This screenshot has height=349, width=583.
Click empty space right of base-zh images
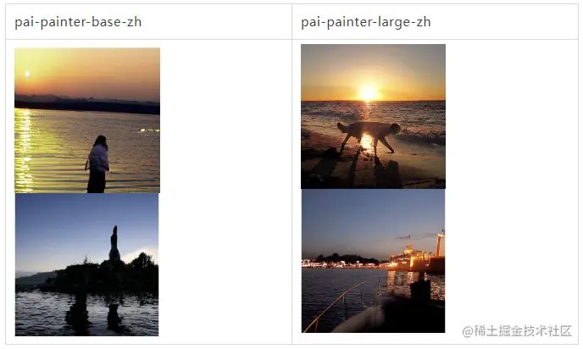coord(225,191)
